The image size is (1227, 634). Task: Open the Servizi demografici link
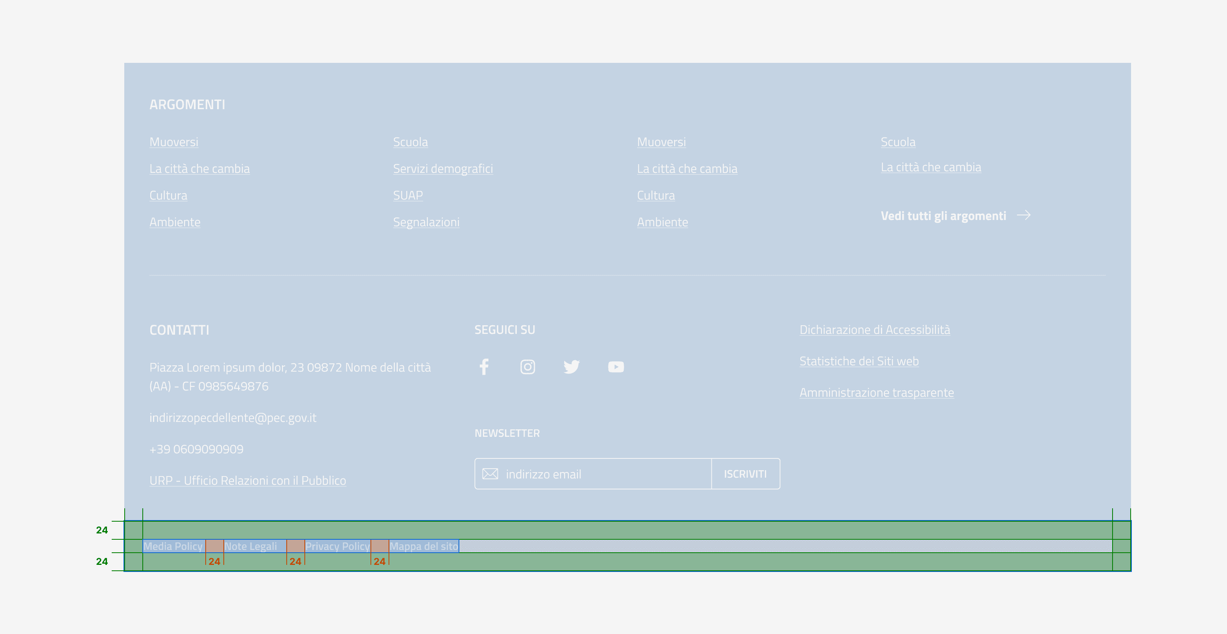click(x=442, y=169)
